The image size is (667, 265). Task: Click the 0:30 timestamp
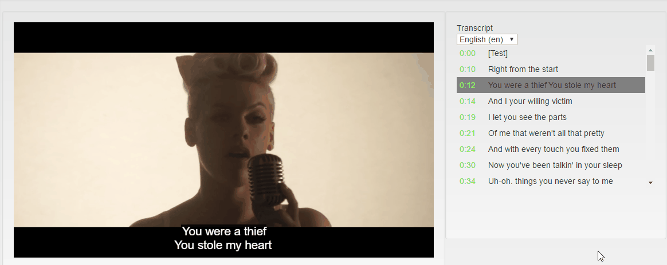pyautogui.click(x=467, y=166)
